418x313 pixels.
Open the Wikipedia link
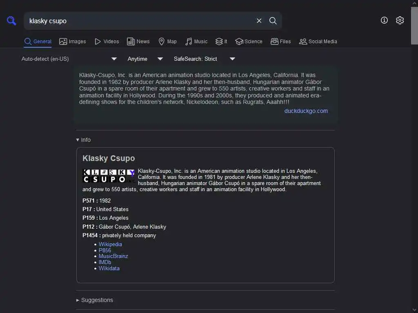(x=110, y=244)
